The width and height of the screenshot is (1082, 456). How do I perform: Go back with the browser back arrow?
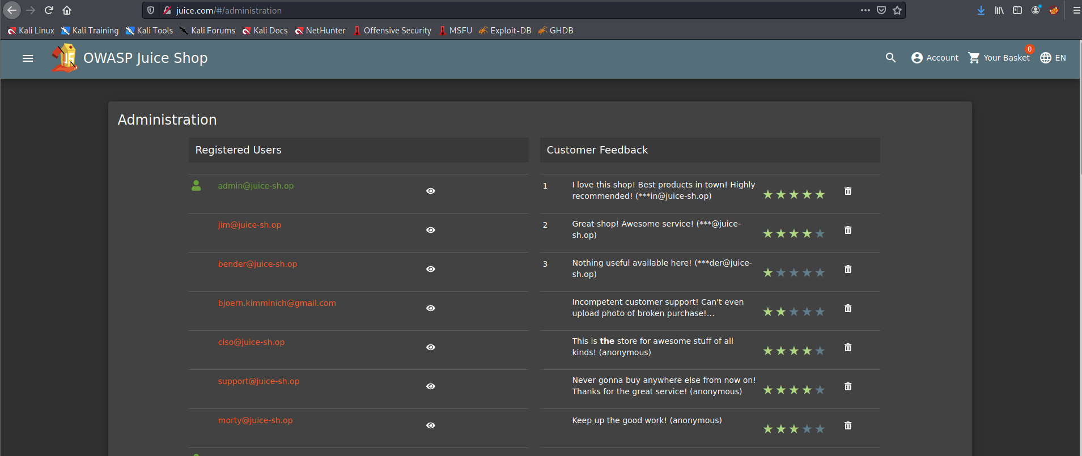pyautogui.click(x=12, y=10)
